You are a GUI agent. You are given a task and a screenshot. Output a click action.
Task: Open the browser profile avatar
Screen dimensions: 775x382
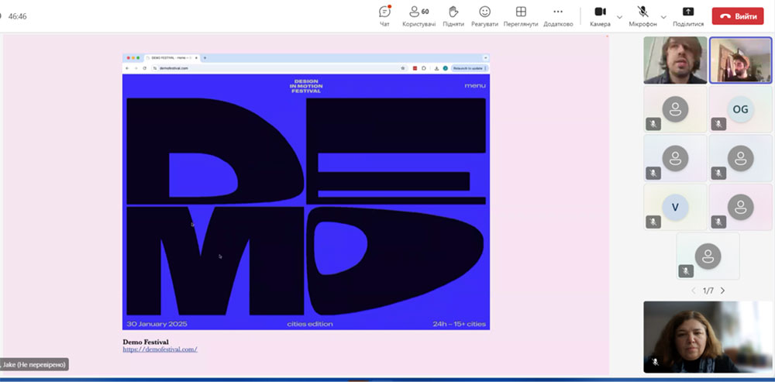pos(446,68)
